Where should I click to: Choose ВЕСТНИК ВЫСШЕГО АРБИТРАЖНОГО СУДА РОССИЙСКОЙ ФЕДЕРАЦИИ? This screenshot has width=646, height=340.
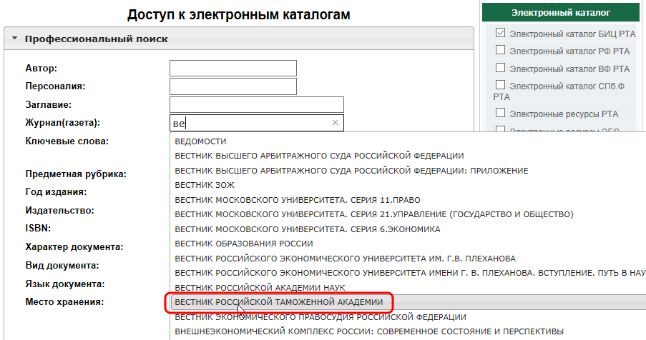click(x=319, y=156)
